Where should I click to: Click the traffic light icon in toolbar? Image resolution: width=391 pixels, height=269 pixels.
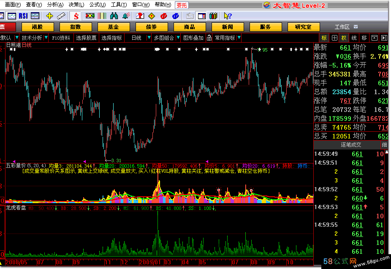click(90, 16)
